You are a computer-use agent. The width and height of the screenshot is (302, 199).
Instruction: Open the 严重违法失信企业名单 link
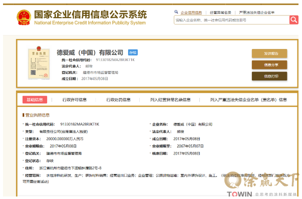coord(256,12)
